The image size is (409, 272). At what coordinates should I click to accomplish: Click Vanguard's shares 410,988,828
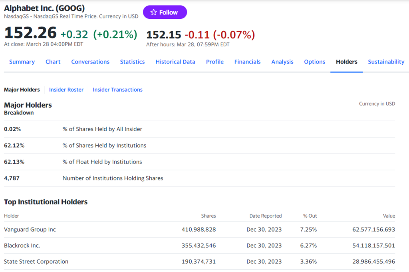[x=199, y=230]
